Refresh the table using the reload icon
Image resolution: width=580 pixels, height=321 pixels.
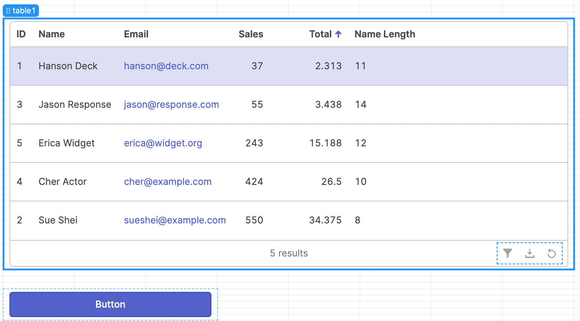552,253
